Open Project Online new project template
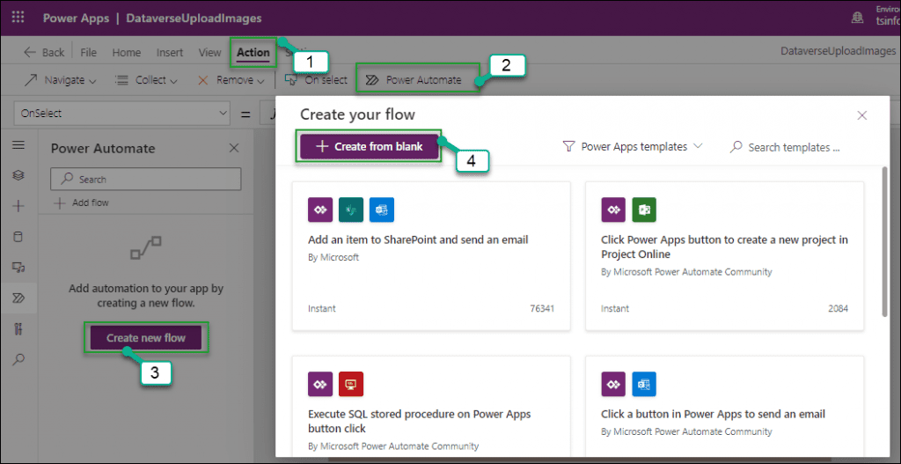 (x=725, y=256)
